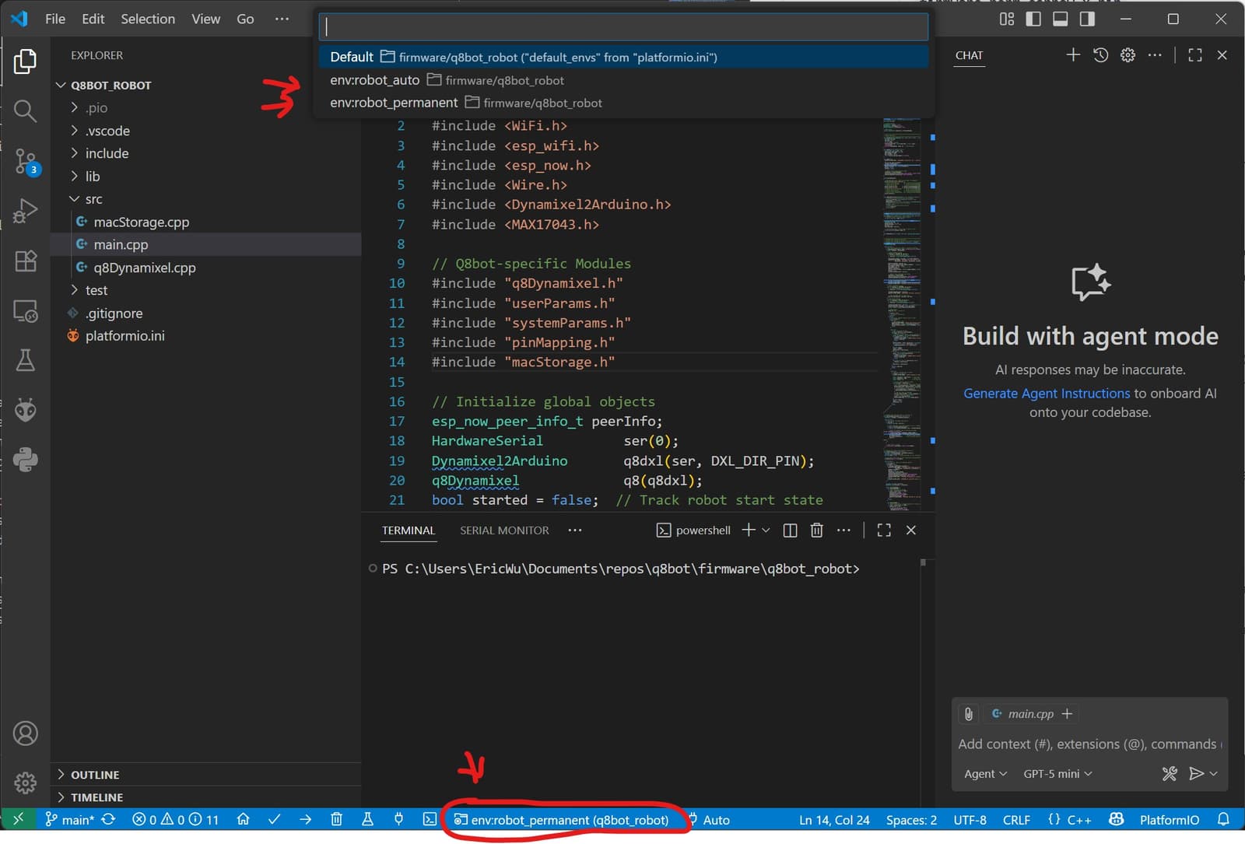Switch to the SERIAL MONITOR tab

(x=504, y=531)
